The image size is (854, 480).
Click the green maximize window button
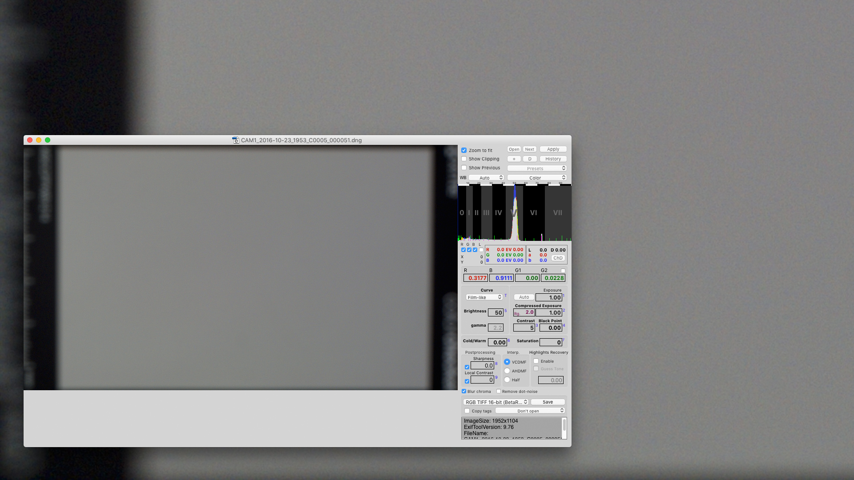pyautogui.click(x=48, y=140)
